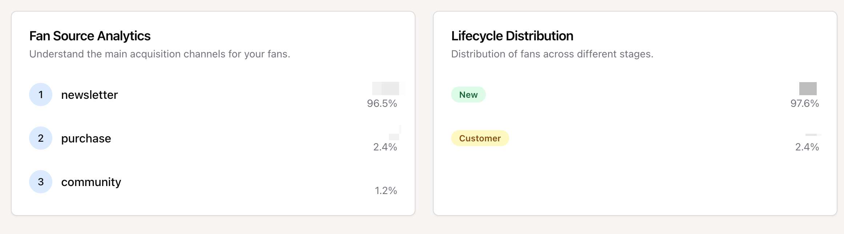Click the number 3 rank badge
Viewport: 844px width, 234px height.
pos(41,182)
